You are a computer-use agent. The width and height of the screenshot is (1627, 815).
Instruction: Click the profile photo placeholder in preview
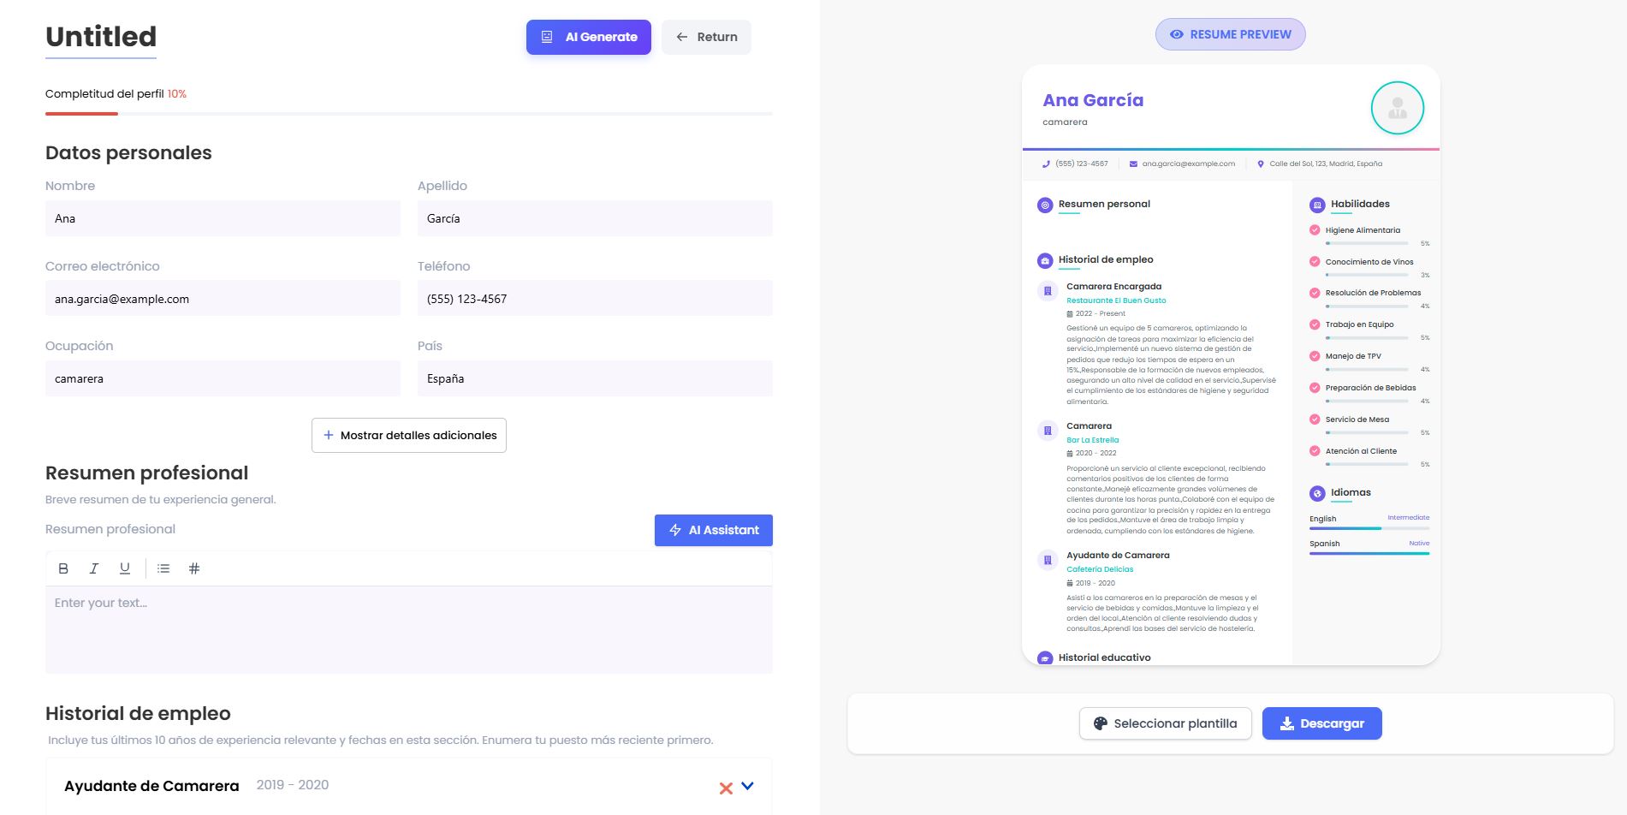pyautogui.click(x=1397, y=108)
